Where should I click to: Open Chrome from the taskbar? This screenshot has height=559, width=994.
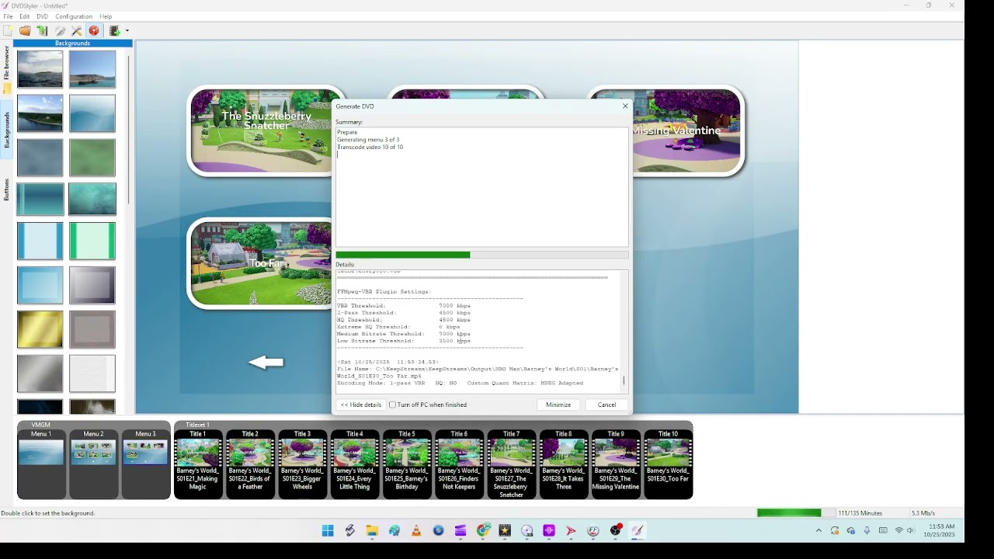[x=483, y=531]
